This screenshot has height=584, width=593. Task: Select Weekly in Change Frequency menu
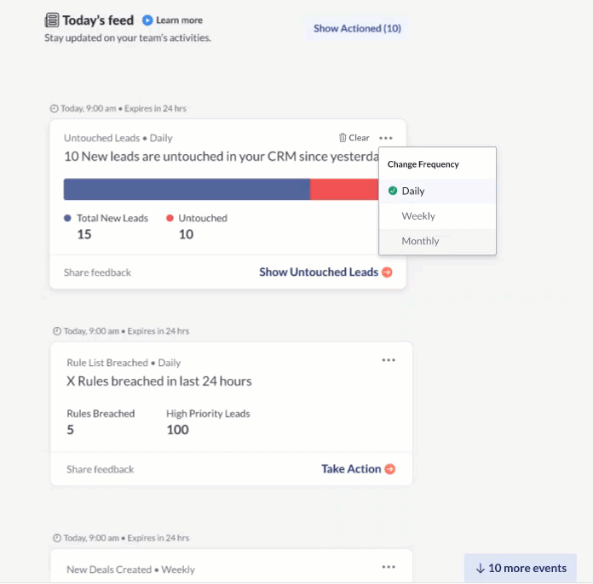(418, 216)
